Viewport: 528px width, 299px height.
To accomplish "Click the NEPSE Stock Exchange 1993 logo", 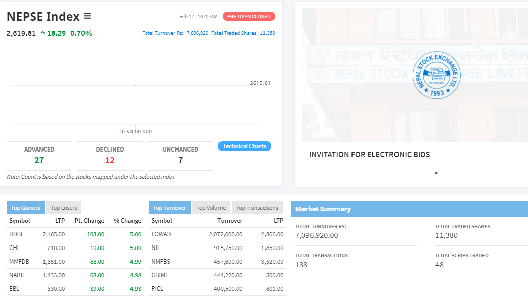I will click(x=436, y=75).
